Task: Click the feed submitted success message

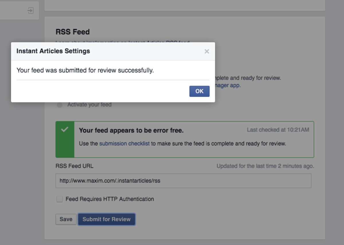Action: tap(85, 70)
